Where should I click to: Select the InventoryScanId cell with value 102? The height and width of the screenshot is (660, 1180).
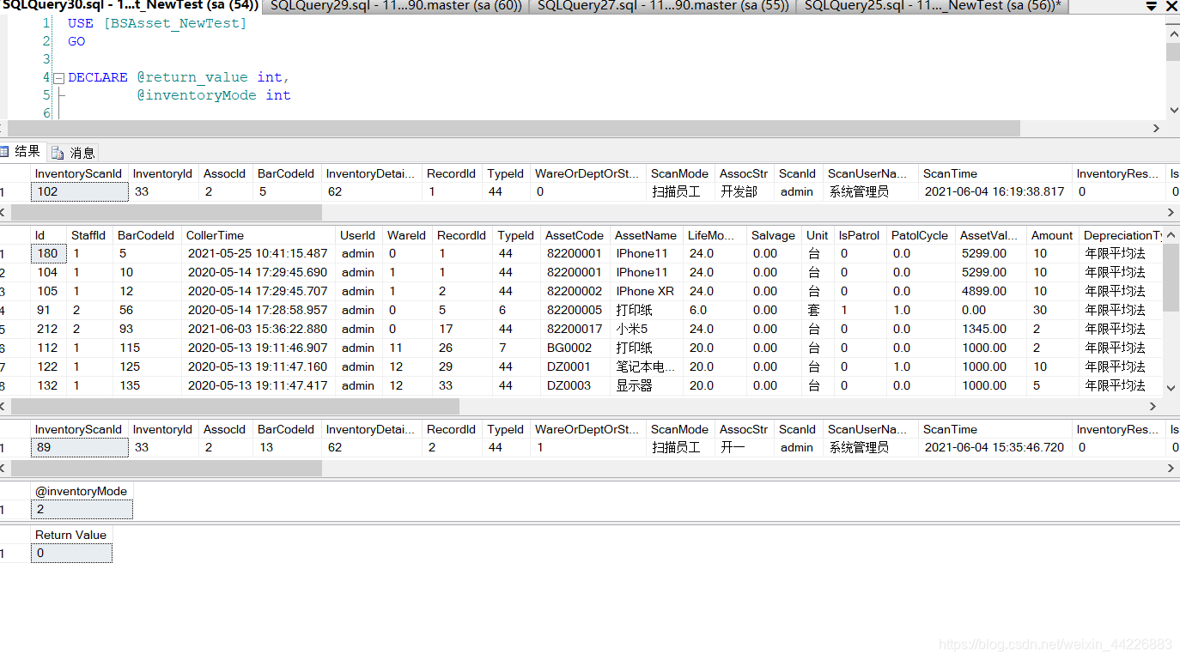[x=79, y=191]
